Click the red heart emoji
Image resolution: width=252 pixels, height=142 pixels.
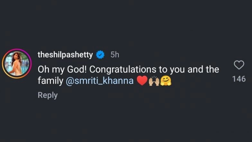pyautogui.click(x=142, y=81)
